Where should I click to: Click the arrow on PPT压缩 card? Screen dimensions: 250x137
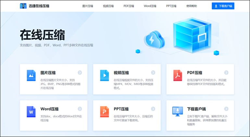pyautogui.click(x=153, y=109)
